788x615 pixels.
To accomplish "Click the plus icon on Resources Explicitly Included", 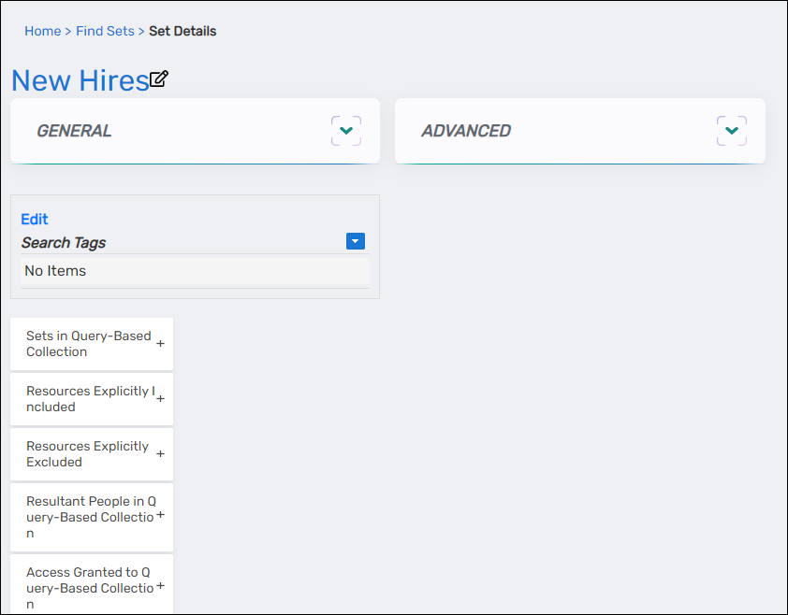I will pyautogui.click(x=159, y=399).
